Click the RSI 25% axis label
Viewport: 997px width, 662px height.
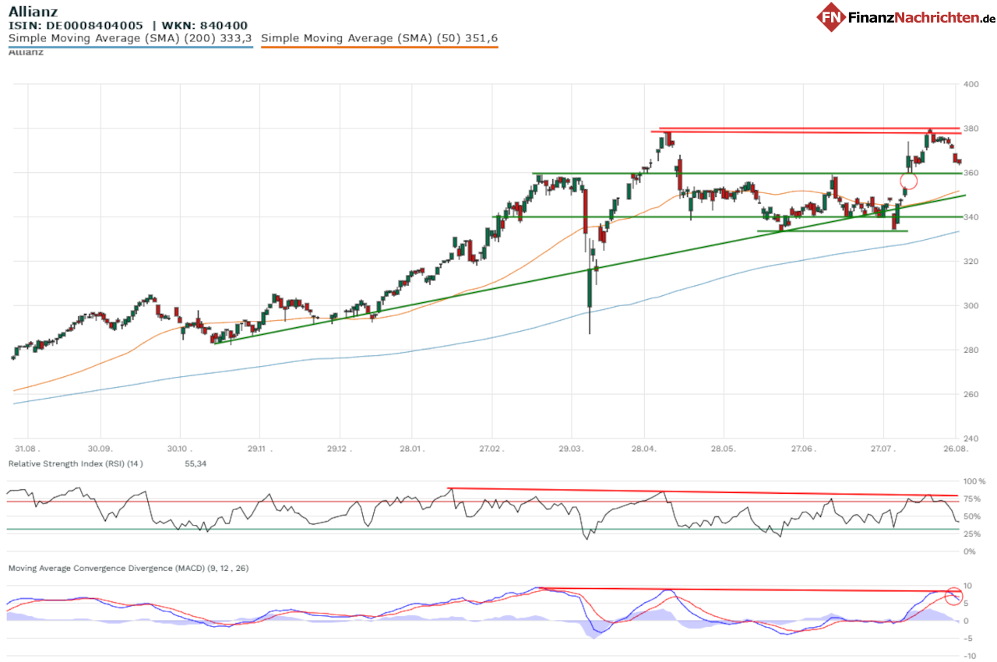pyautogui.click(x=973, y=534)
